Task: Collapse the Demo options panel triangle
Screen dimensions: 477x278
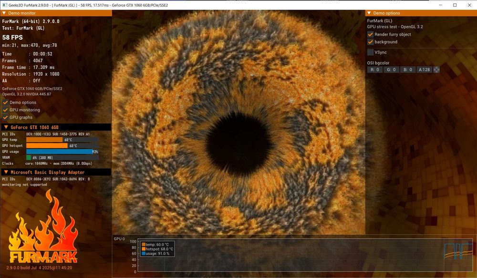Action: pyautogui.click(x=369, y=13)
